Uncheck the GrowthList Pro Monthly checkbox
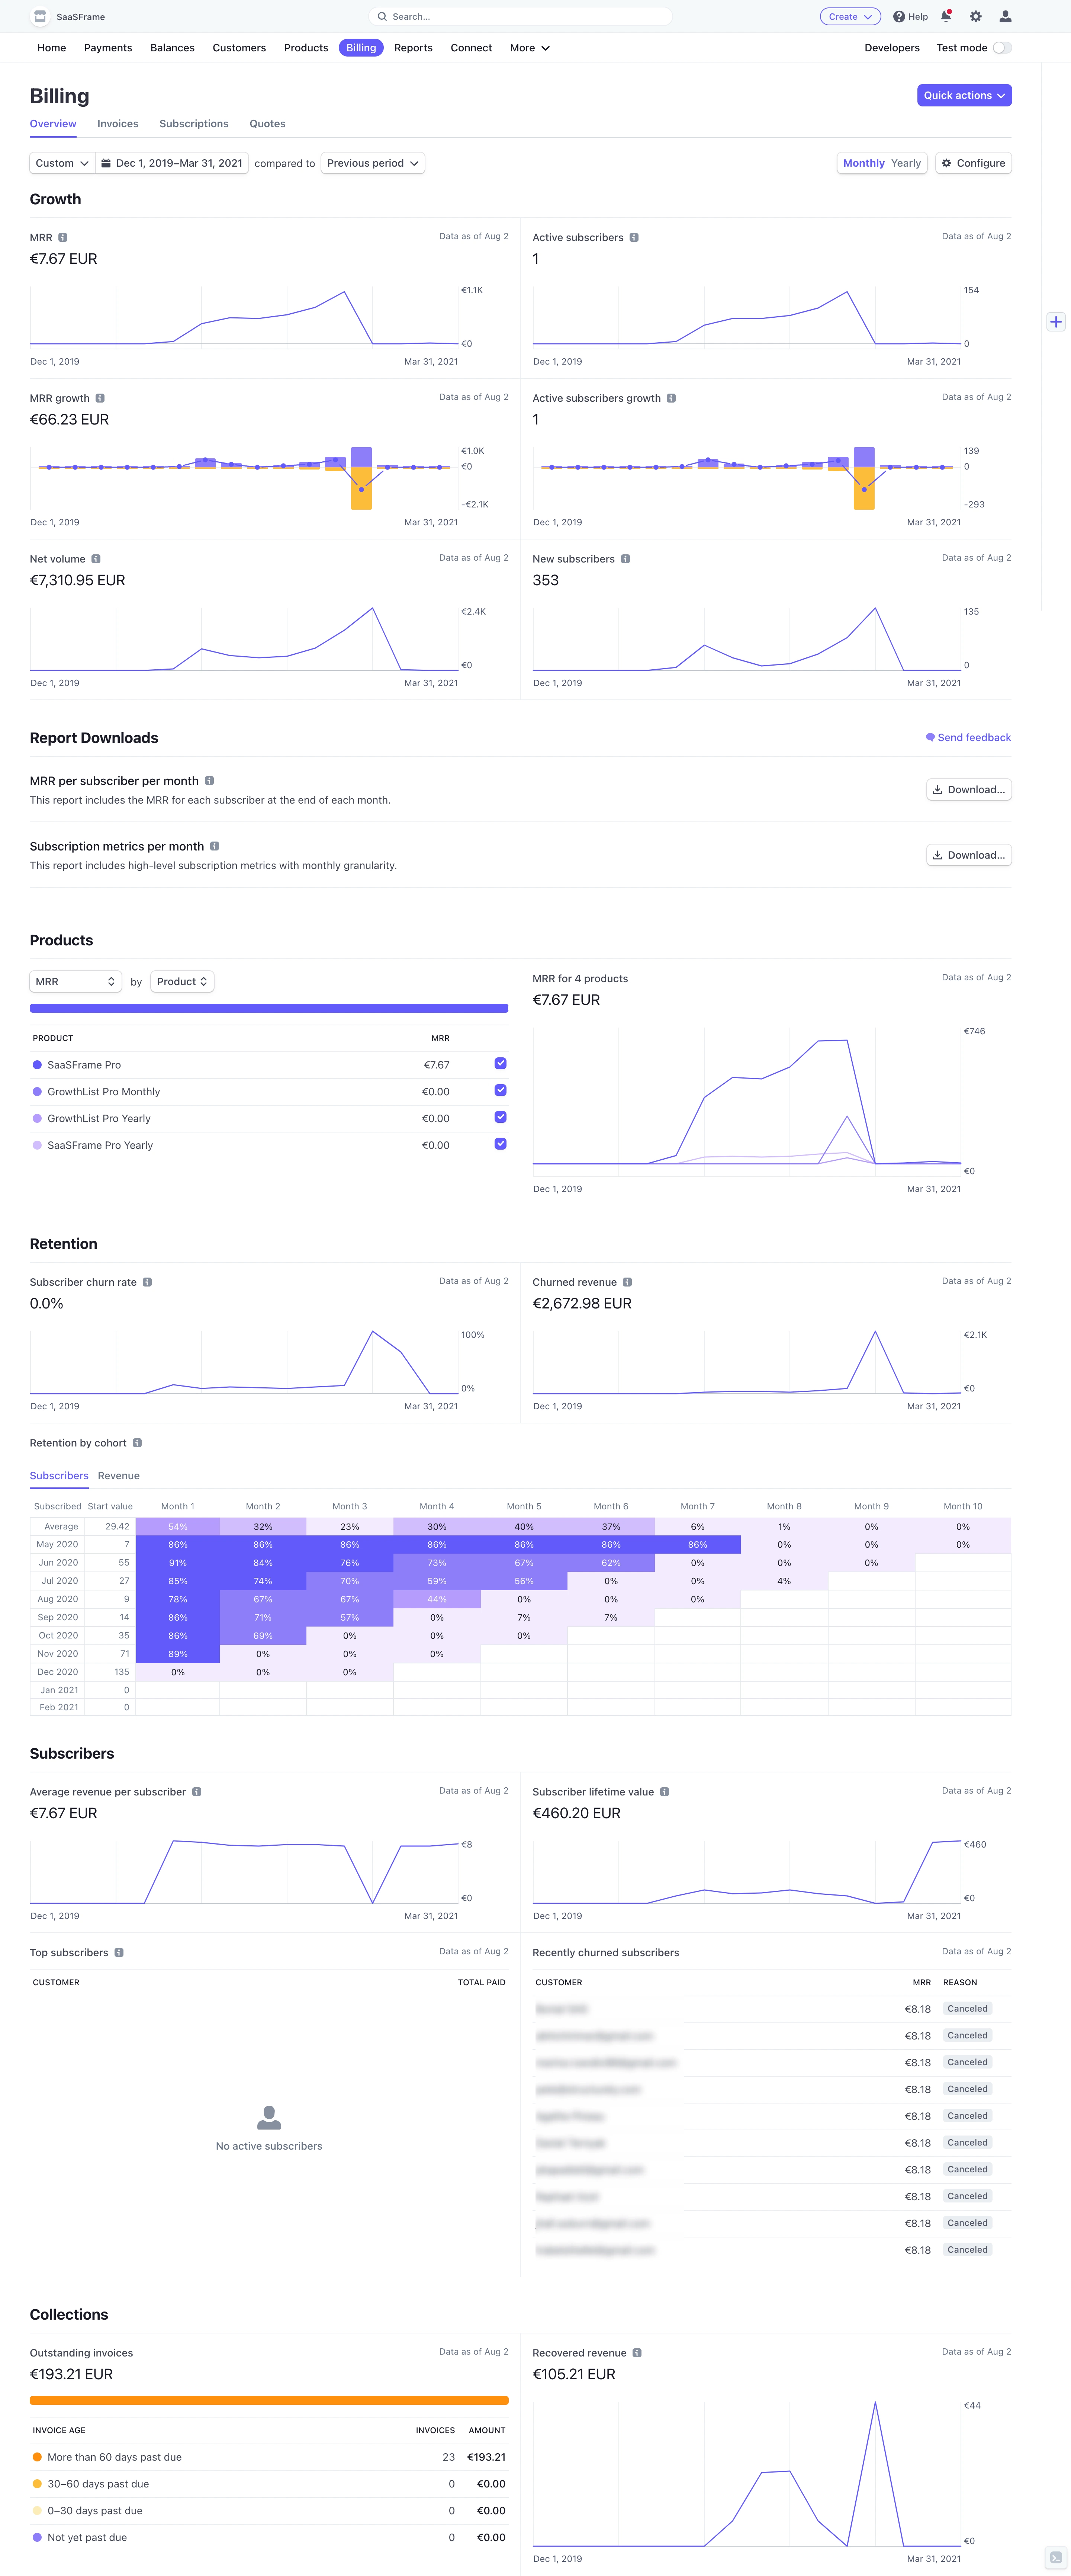 pos(500,1091)
